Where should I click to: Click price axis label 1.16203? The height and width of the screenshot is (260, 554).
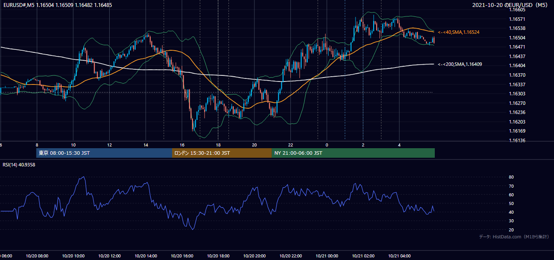click(x=517, y=122)
